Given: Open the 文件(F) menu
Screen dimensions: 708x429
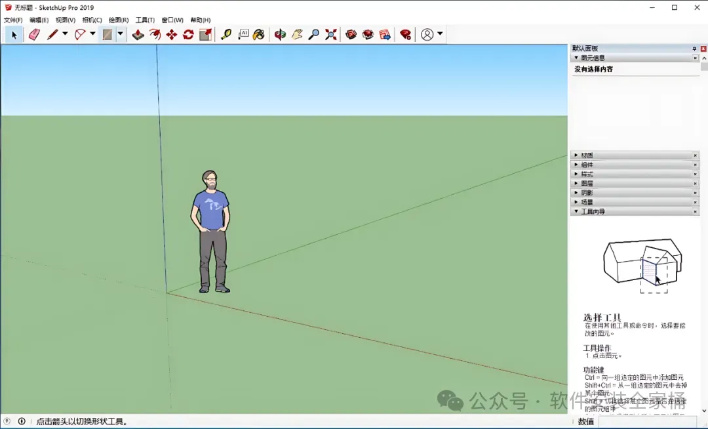Looking at the screenshot, I should pyautogui.click(x=13, y=20).
